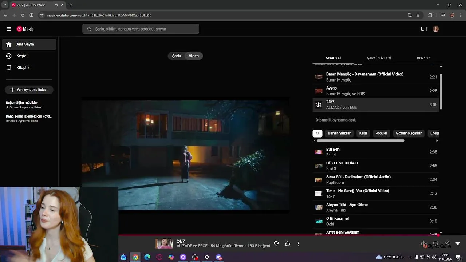This screenshot has width=466, height=262.
Task: Select the Popüler filter chip
Action: click(382, 133)
